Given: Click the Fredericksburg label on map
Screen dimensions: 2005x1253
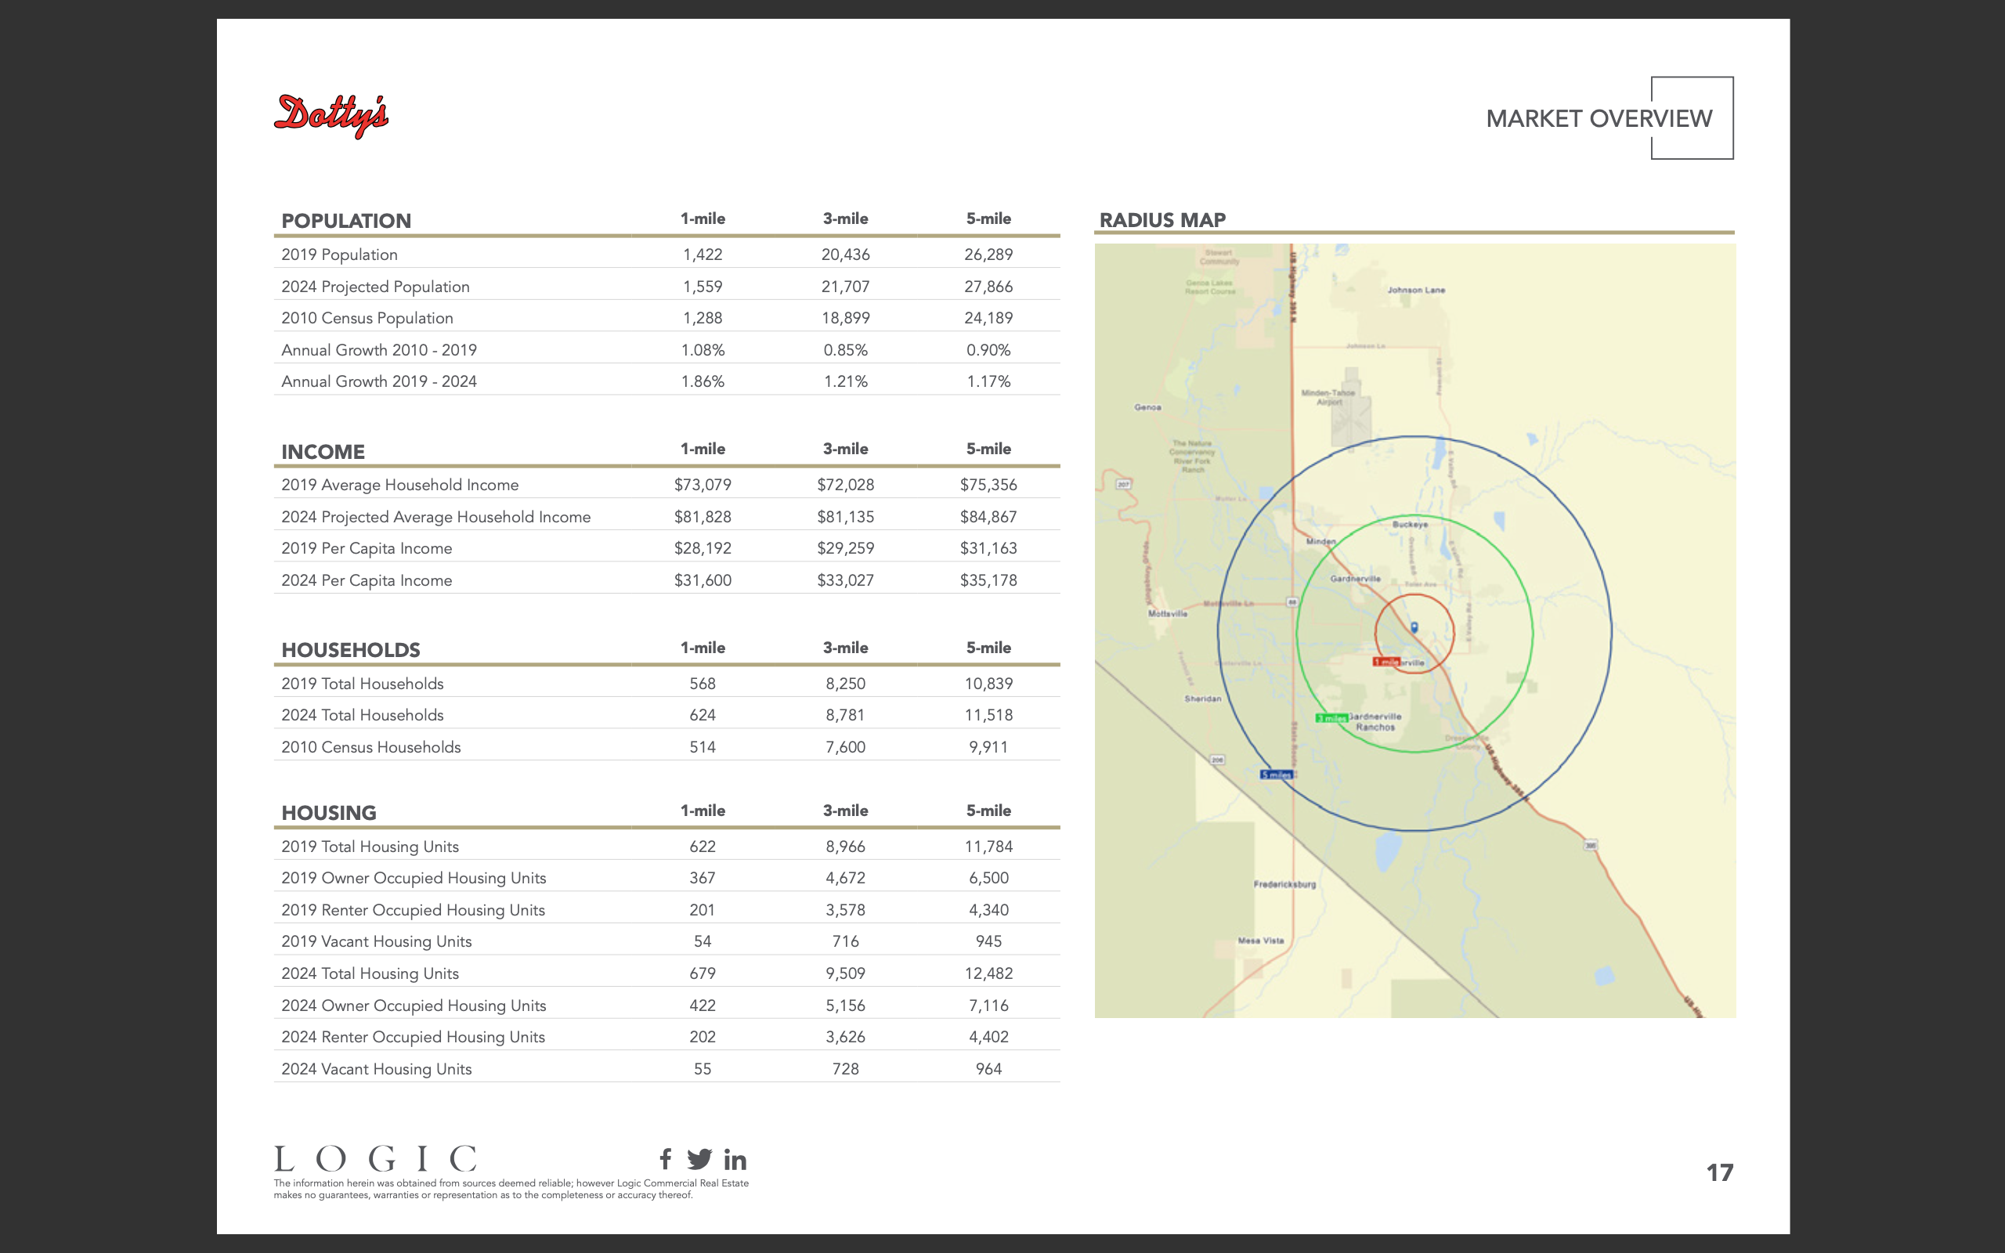Looking at the screenshot, I should (1284, 884).
